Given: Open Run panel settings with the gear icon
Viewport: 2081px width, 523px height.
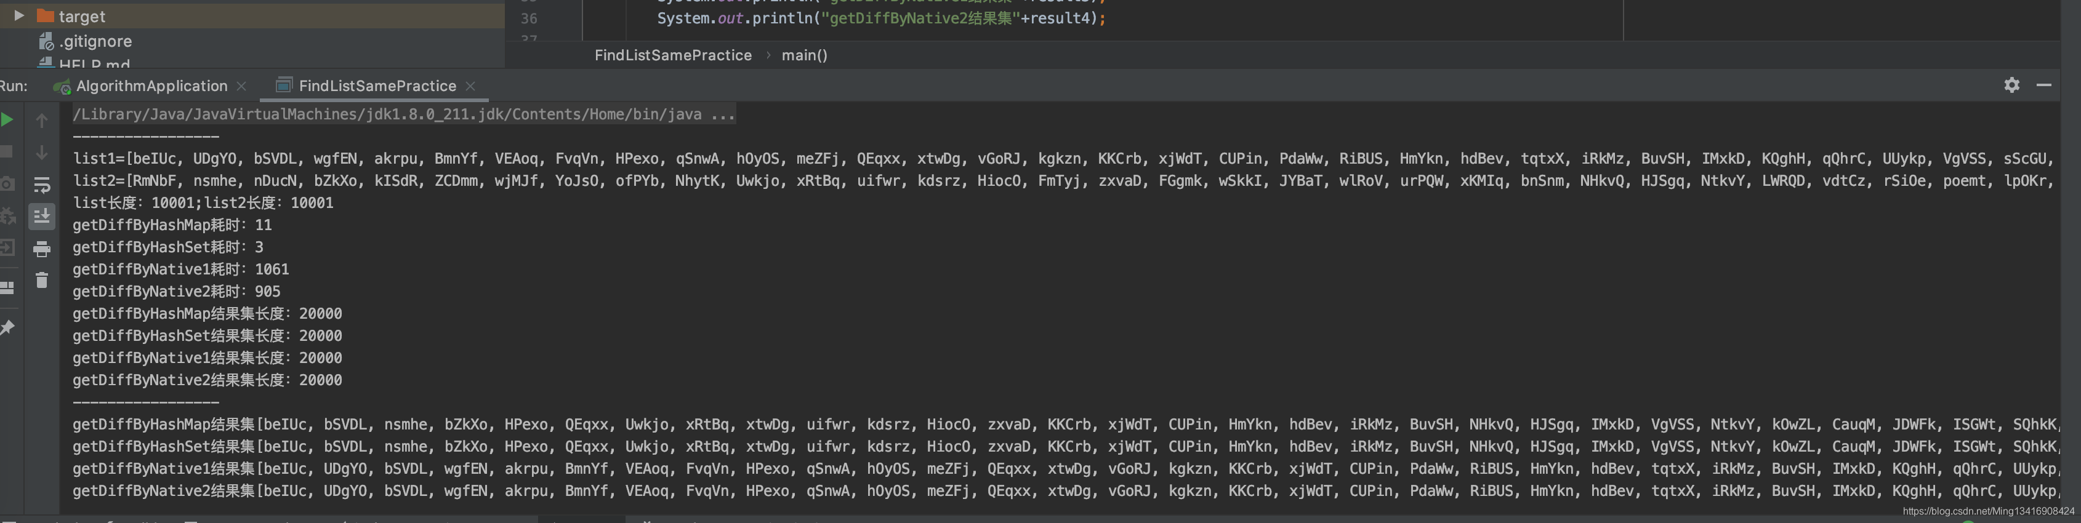Looking at the screenshot, I should coord(2011,85).
